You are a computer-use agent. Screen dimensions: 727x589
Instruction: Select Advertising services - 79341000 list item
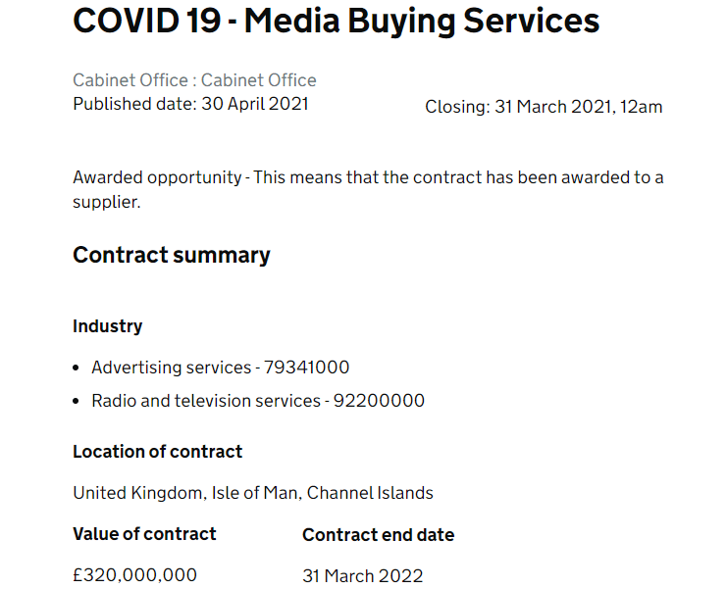(x=220, y=368)
